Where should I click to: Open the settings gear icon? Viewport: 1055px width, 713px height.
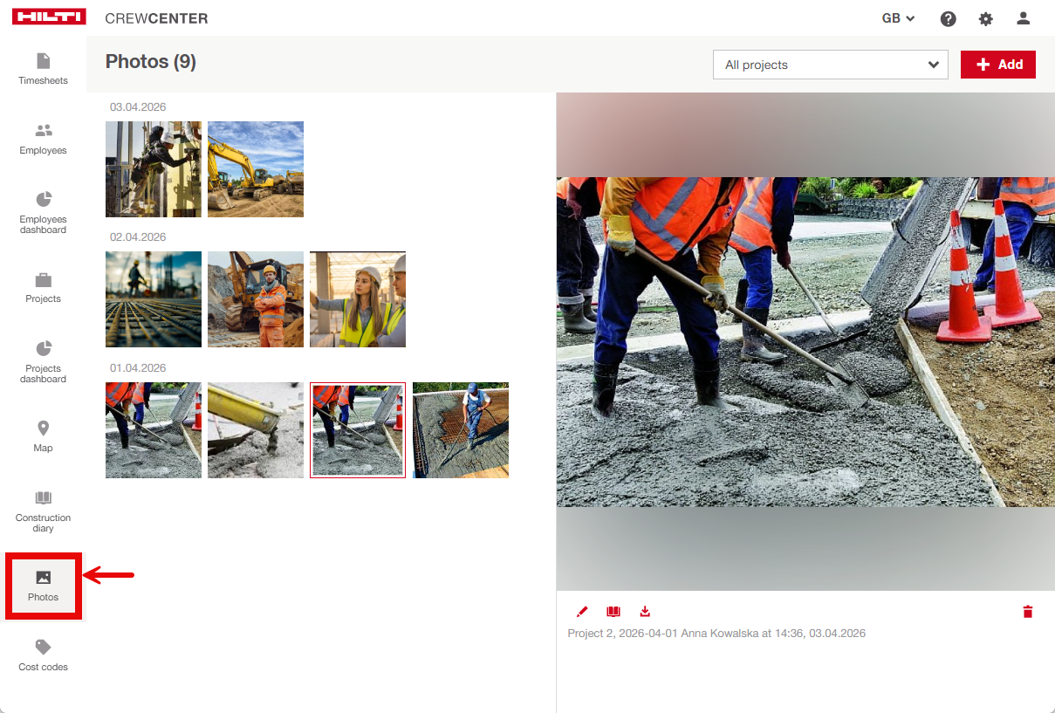[985, 18]
